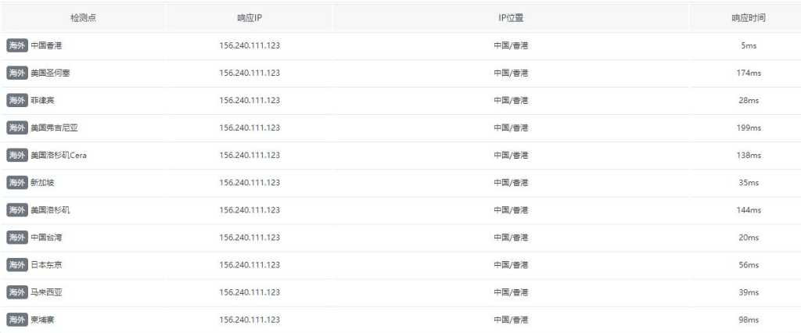Click the 5ms response time value

[x=749, y=45]
